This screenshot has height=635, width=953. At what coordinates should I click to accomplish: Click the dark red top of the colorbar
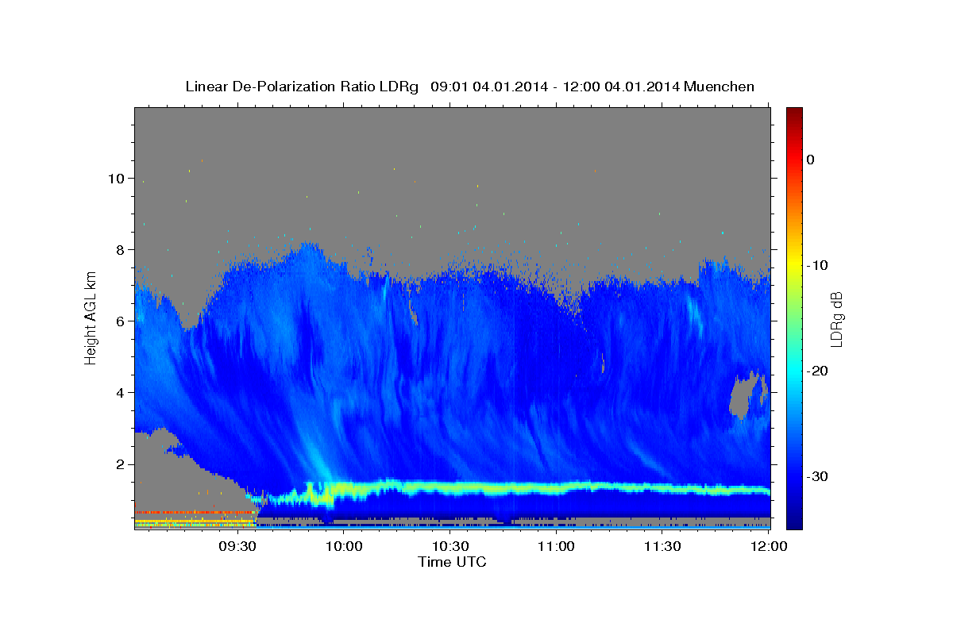pos(794,113)
